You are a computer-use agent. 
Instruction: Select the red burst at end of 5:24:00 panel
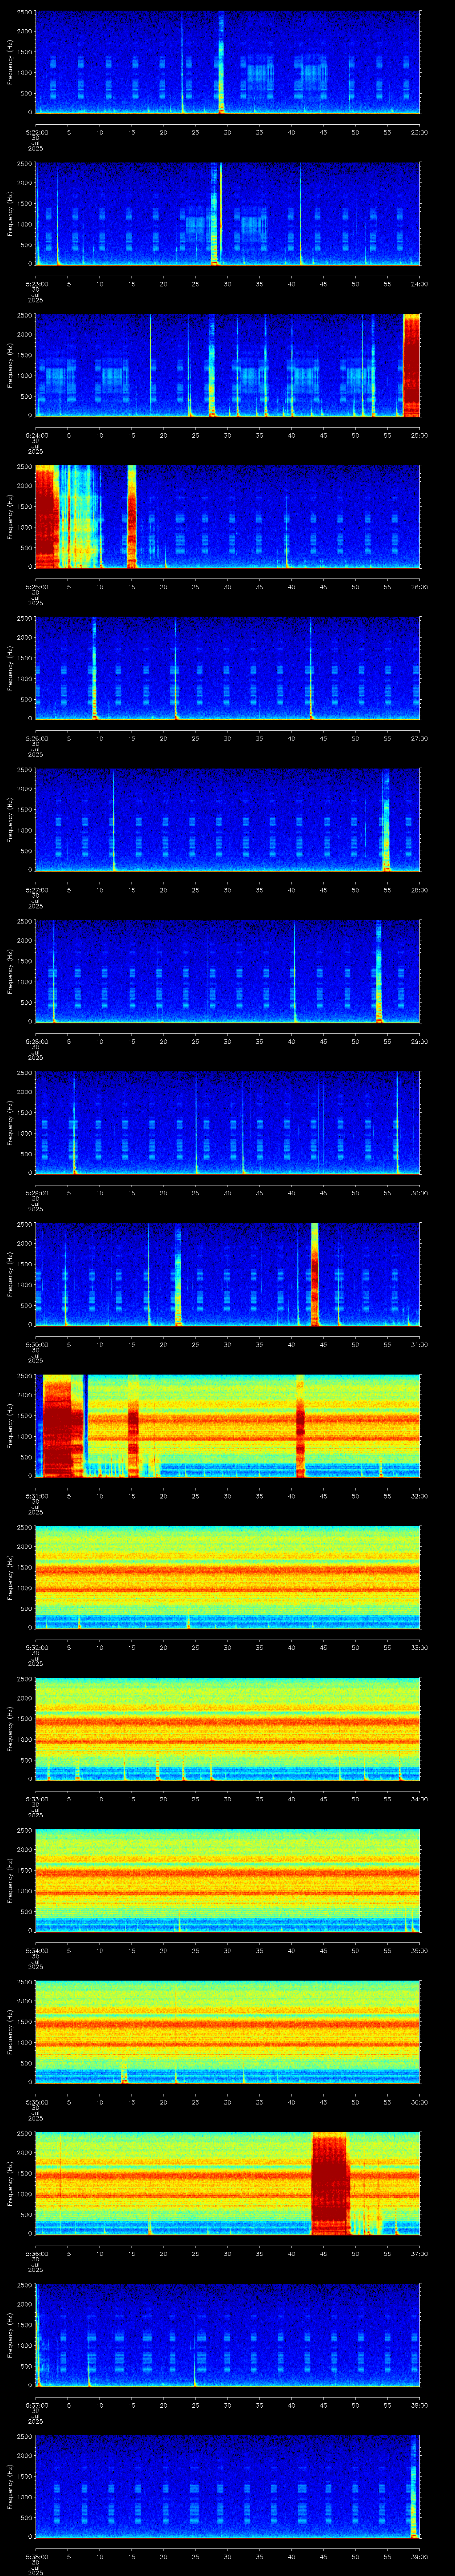[x=411, y=365]
